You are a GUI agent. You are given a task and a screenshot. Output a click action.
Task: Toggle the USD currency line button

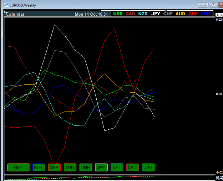(148, 167)
